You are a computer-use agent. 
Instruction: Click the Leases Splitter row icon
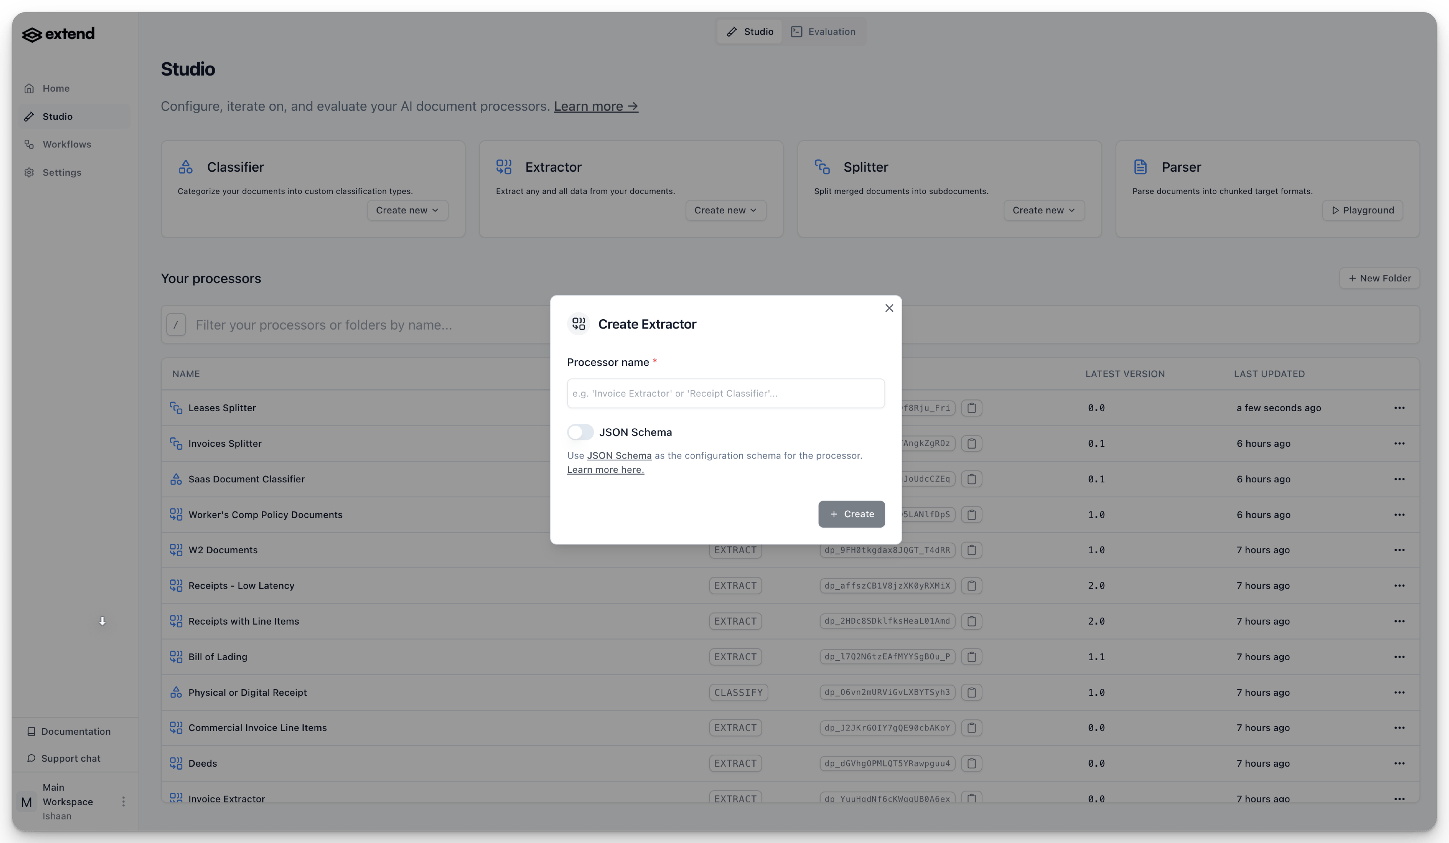pos(176,408)
